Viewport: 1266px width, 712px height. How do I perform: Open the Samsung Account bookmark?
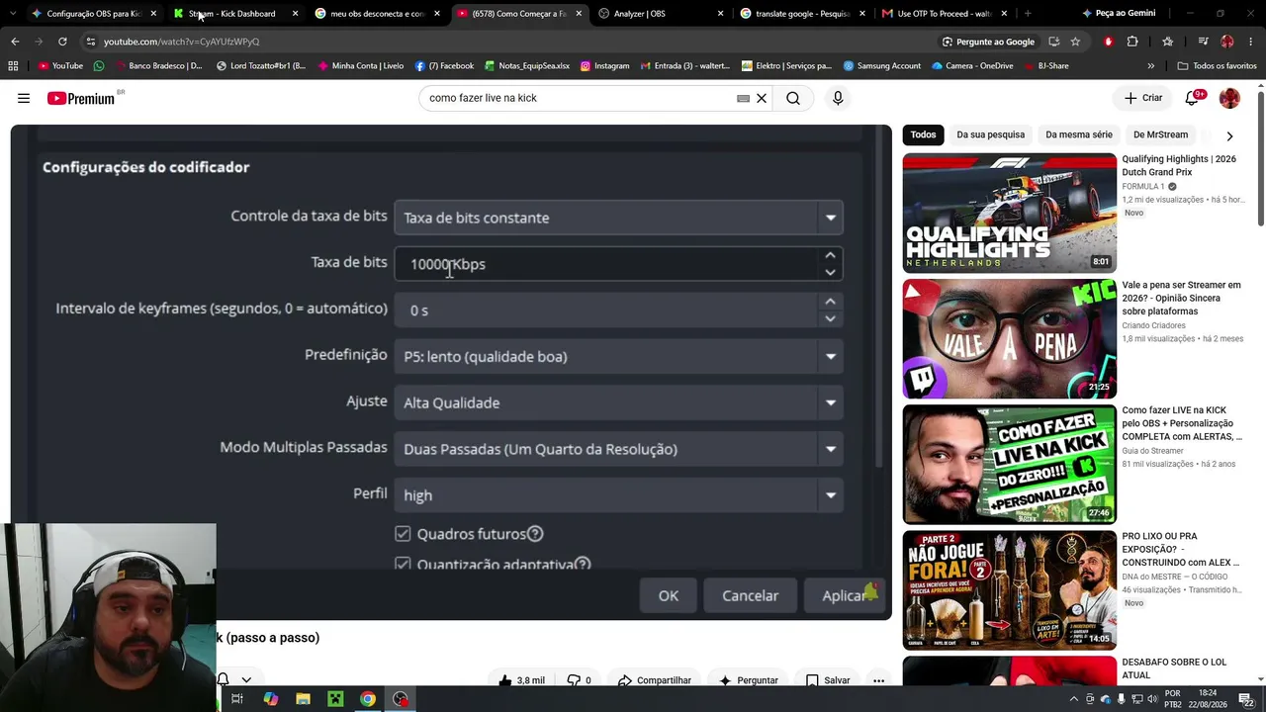pos(881,65)
